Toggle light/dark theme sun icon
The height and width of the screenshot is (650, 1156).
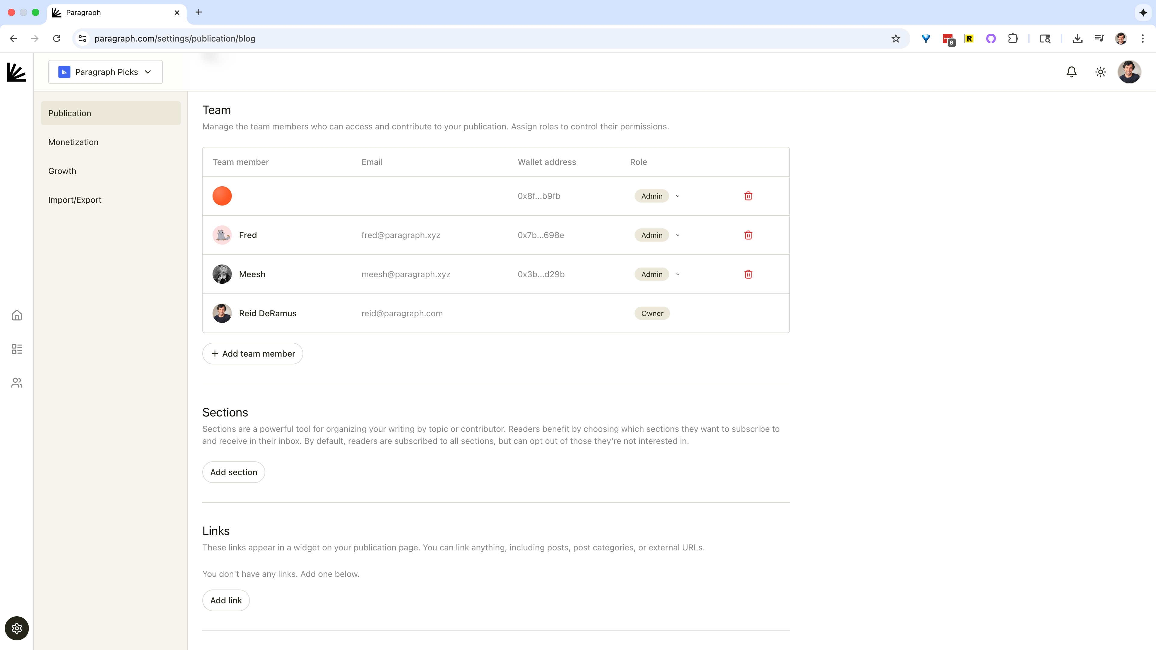(x=1100, y=72)
